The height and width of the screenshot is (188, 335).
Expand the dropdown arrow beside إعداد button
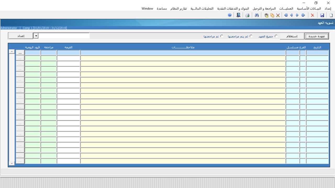click(x=36, y=36)
